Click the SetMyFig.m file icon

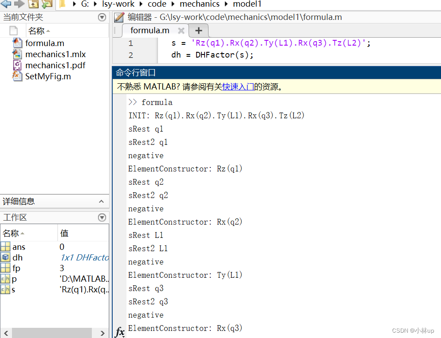[x=17, y=76]
